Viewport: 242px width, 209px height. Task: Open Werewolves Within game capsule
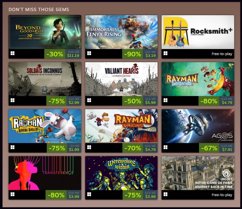pyautogui.click(x=121, y=173)
